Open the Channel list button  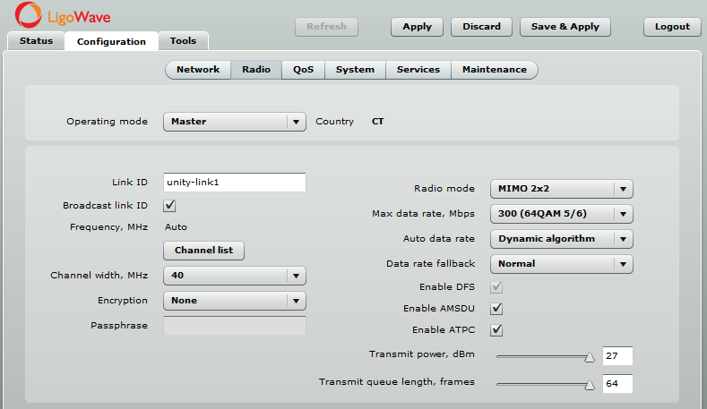click(203, 251)
